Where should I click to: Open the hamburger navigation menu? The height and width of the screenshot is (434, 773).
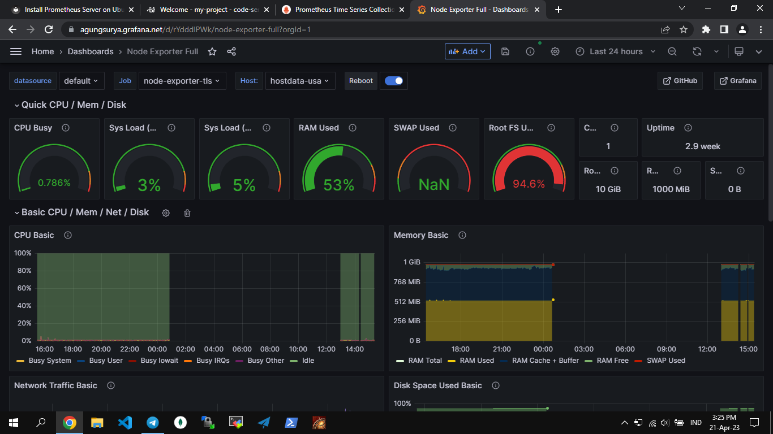pyautogui.click(x=16, y=51)
